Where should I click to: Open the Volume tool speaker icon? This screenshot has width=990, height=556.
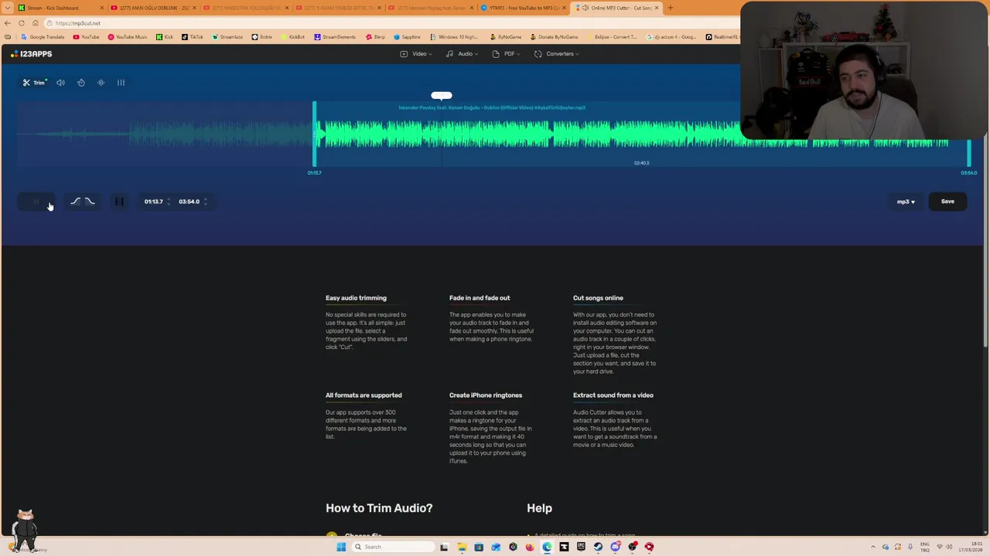(60, 83)
